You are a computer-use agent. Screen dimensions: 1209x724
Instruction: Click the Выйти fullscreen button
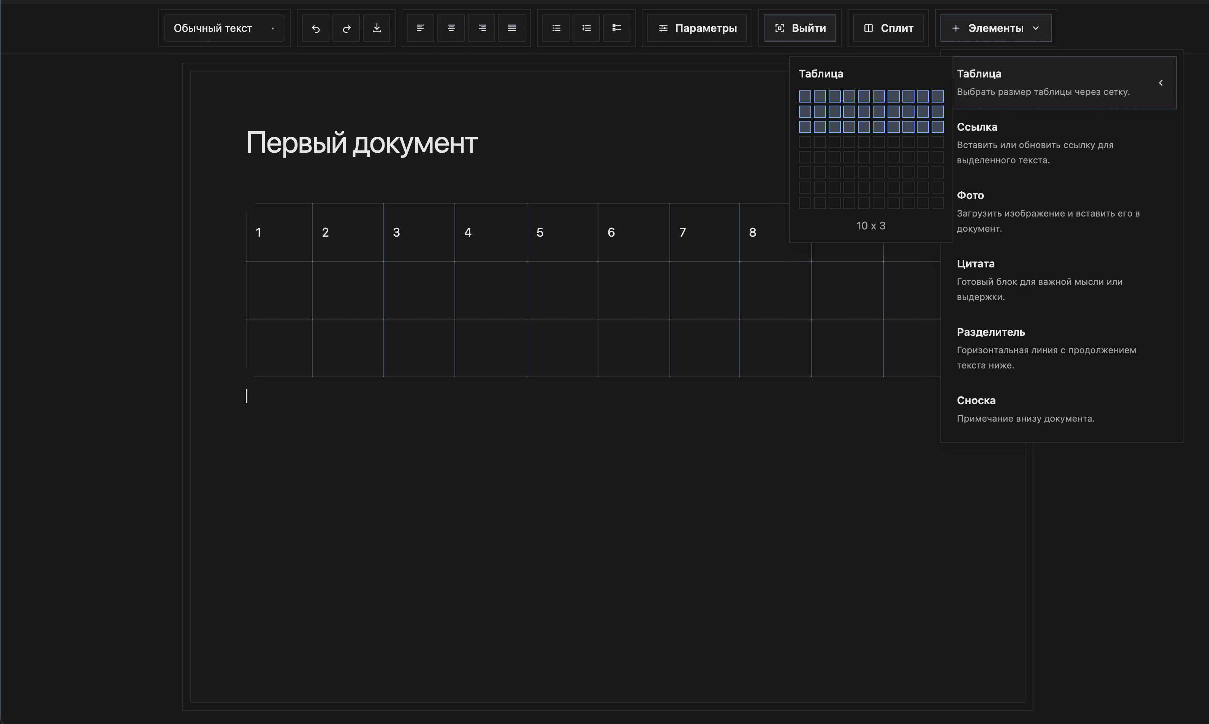(800, 28)
